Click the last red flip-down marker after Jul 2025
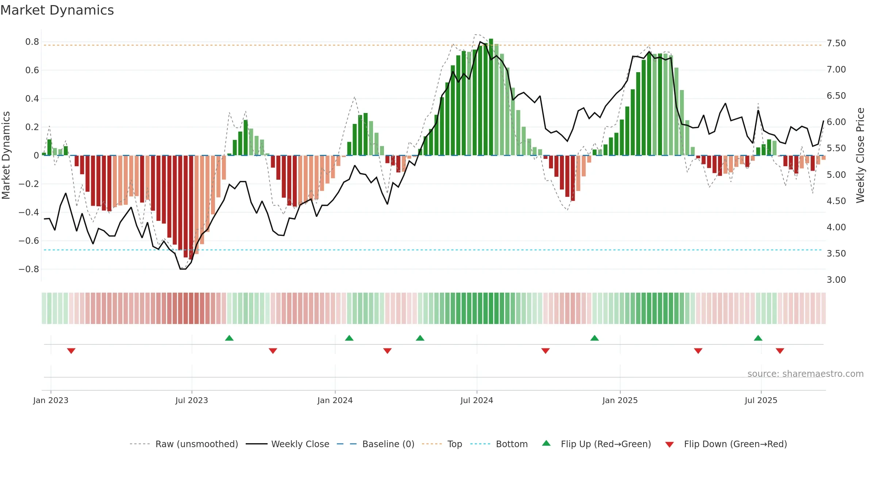The width and height of the screenshot is (876, 492). (780, 351)
